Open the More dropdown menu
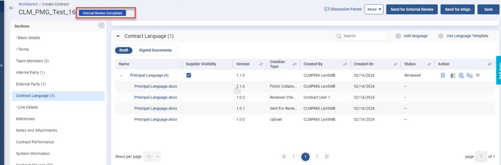The height and width of the screenshot is (165, 501). [x=375, y=9]
